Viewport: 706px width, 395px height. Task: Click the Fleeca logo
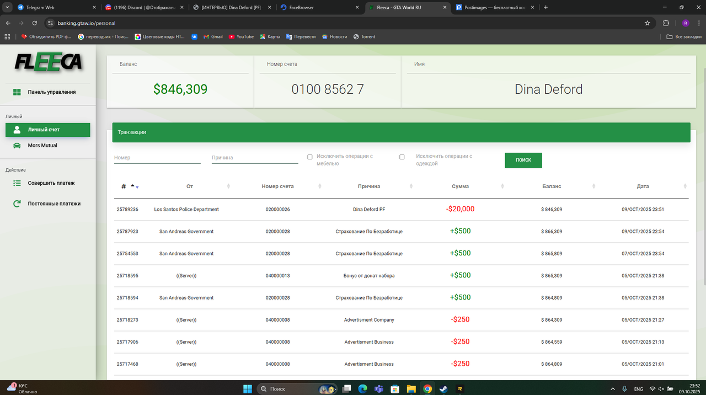click(x=48, y=62)
